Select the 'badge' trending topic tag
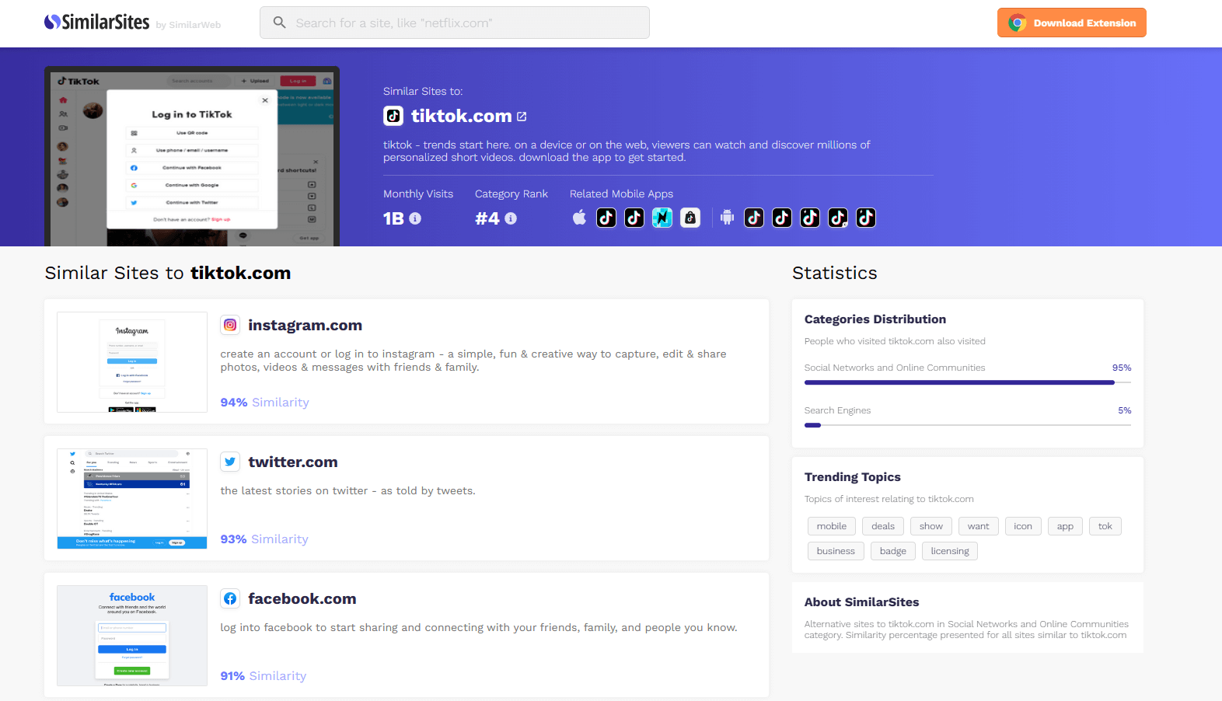 893,551
